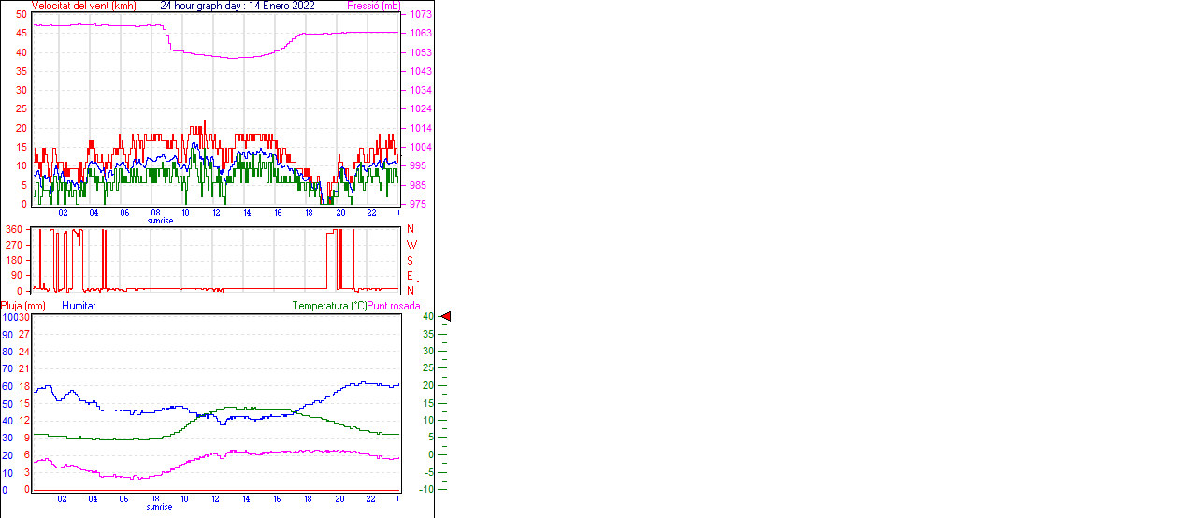Click the blue 'Humitat' label
Screen dimensions: 1197x518
[x=79, y=306]
